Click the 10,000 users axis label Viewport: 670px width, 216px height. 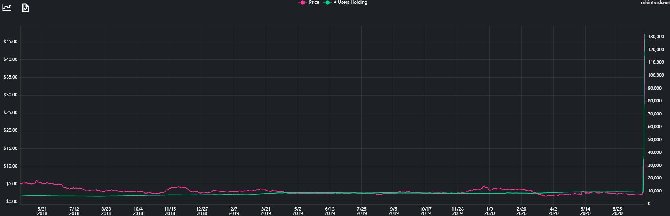(x=655, y=191)
